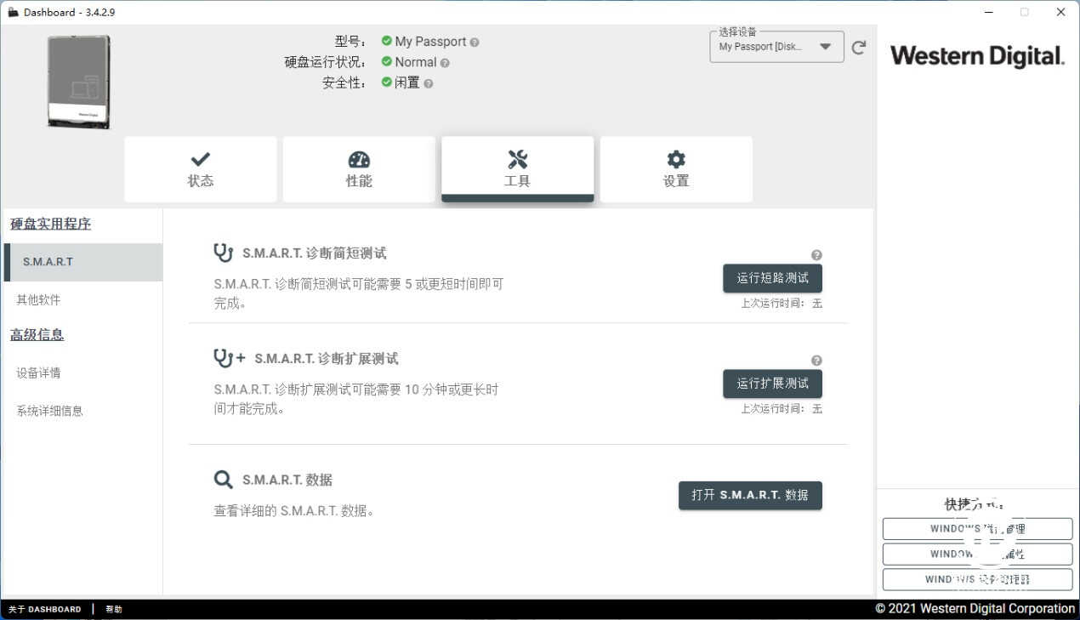Image resolution: width=1080 pixels, height=620 pixels.
Task: Click 打开 S.M.A.R.T. 数据 button
Action: [x=750, y=495]
